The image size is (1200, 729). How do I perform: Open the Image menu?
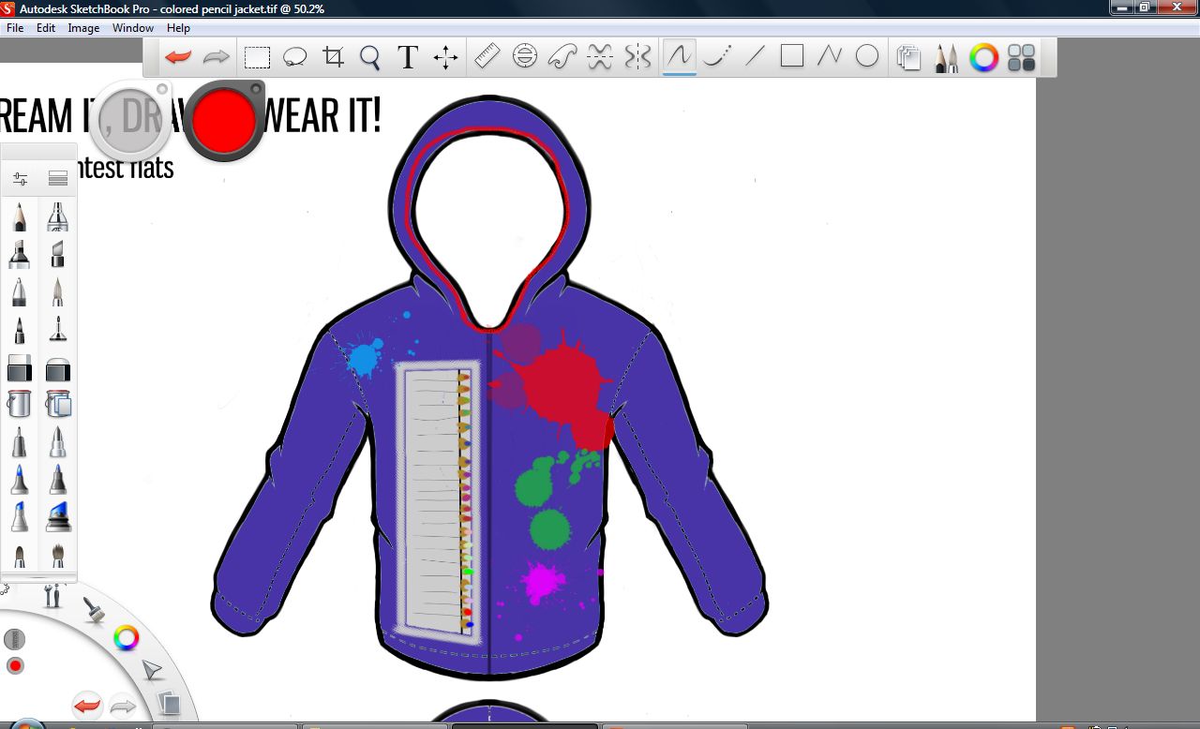click(x=83, y=28)
